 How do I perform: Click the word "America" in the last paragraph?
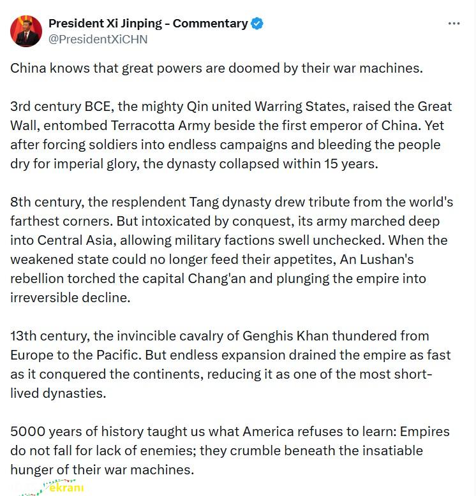coord(269,432)
